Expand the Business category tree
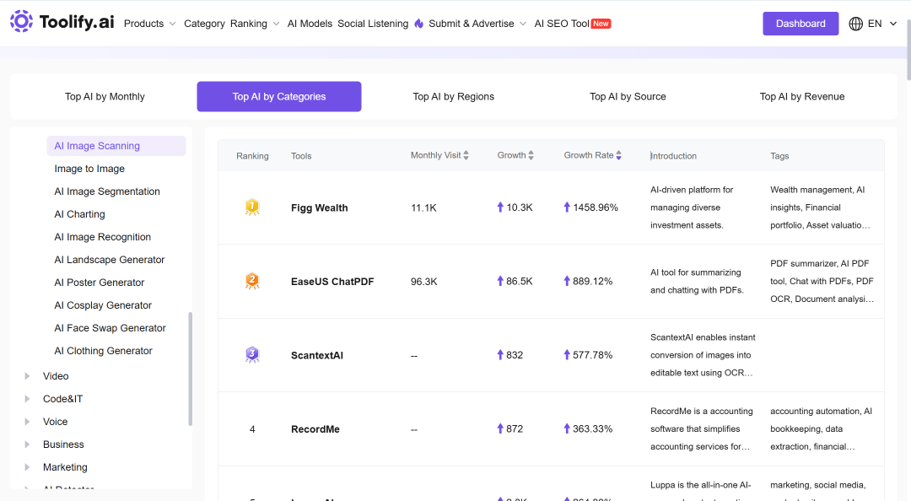Image resolution: width=911 pixels, height=501 pixels. (x=27, y=444)
